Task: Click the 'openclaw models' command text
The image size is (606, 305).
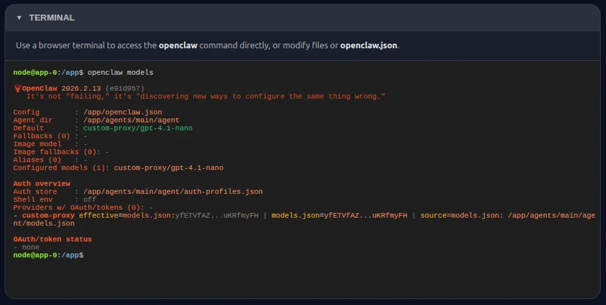Action: click(x=120, y=73)
